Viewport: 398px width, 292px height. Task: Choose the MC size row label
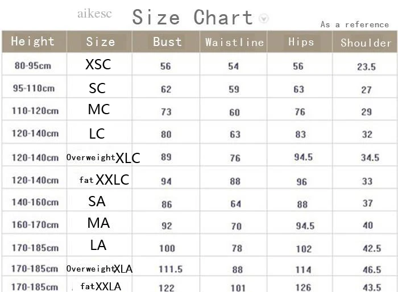(99, 109)
